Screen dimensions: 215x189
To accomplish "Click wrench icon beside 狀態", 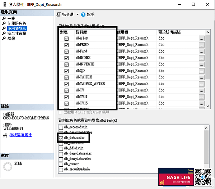I will click(4, 38).
